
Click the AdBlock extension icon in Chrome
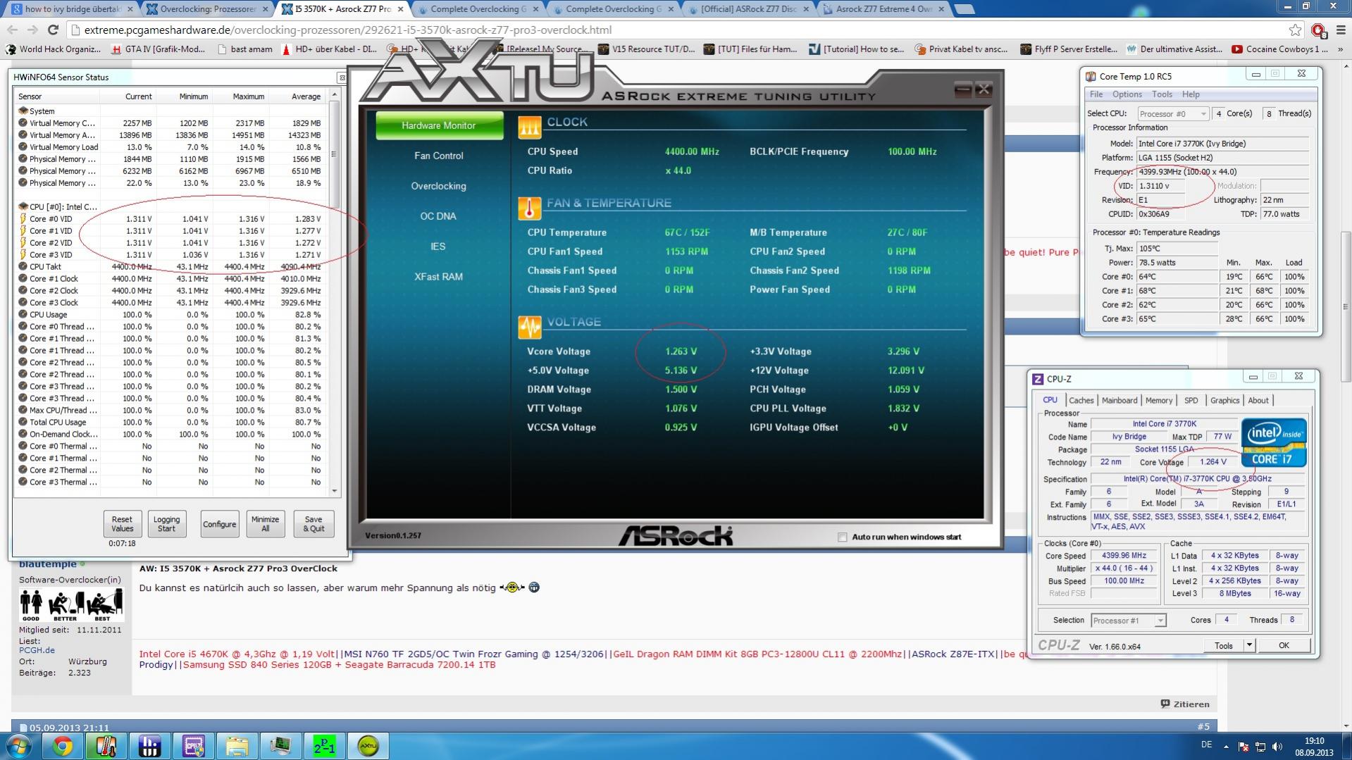[x=1318, y=30]
